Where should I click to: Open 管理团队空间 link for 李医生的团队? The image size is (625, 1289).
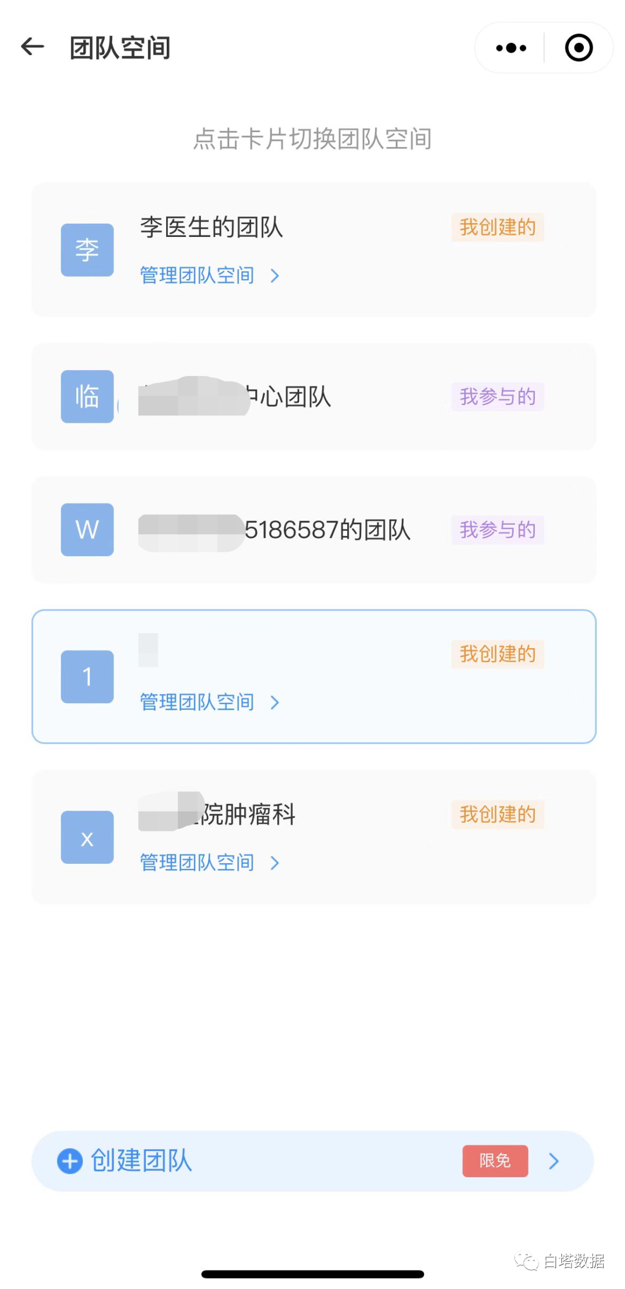197,275
